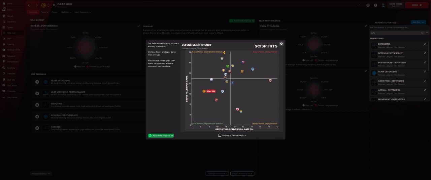
Task: Clear the data analyst search field
Action: [422, 33]
